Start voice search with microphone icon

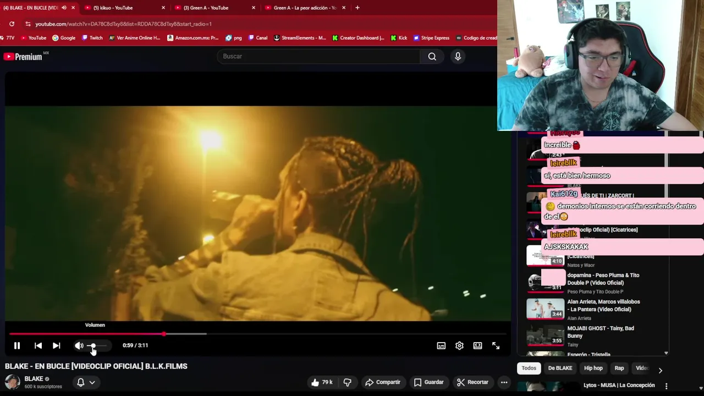coord(458,56)
